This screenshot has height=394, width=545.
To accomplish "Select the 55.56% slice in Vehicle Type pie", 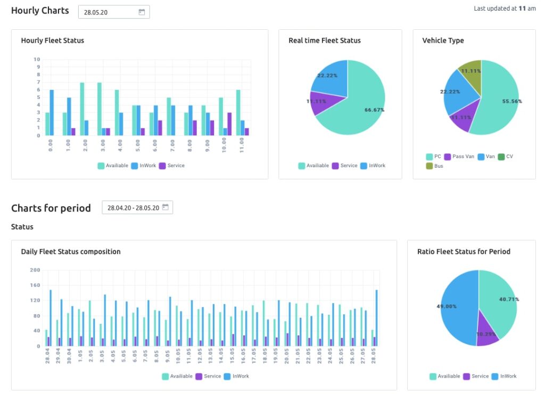I will tap(498, 106).
